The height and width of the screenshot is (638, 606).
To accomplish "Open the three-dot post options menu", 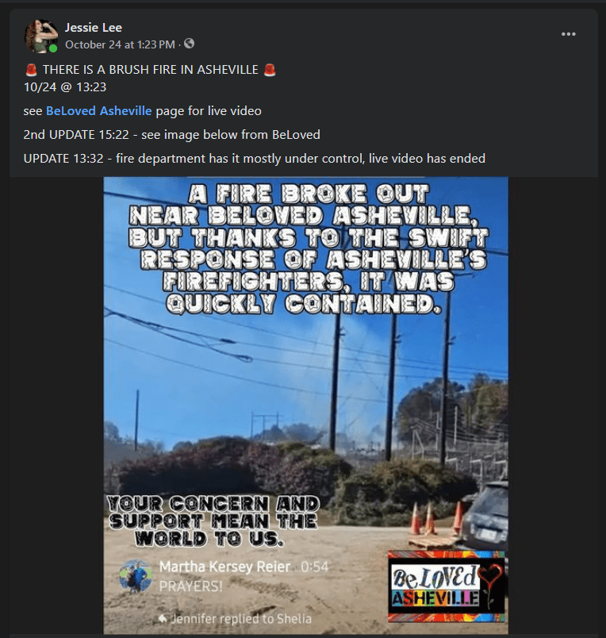I will [x=568, y=34].
